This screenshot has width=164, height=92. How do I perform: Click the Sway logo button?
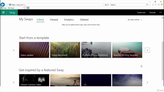(x=12, y=13)
